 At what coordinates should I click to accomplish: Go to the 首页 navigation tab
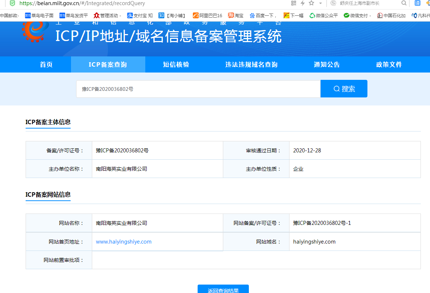(46, 64)
